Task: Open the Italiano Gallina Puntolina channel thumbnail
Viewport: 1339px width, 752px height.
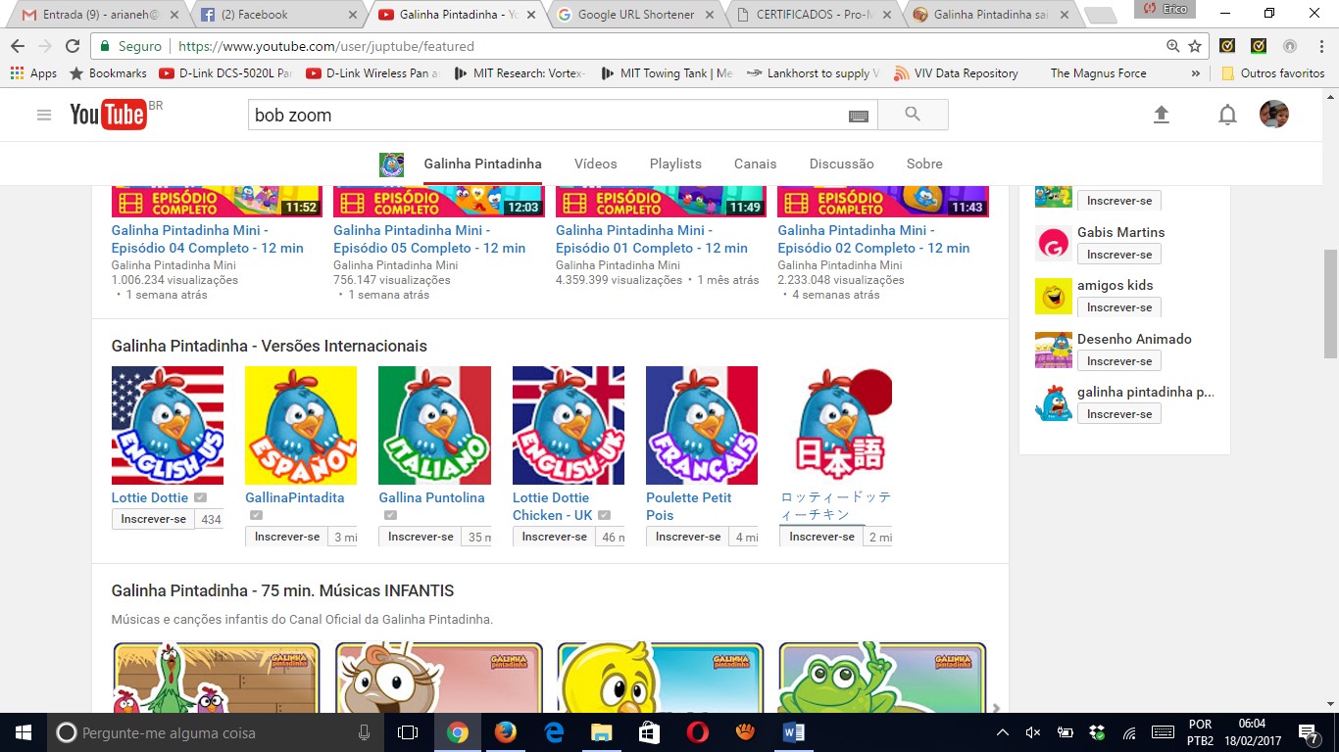Action: 434,425
